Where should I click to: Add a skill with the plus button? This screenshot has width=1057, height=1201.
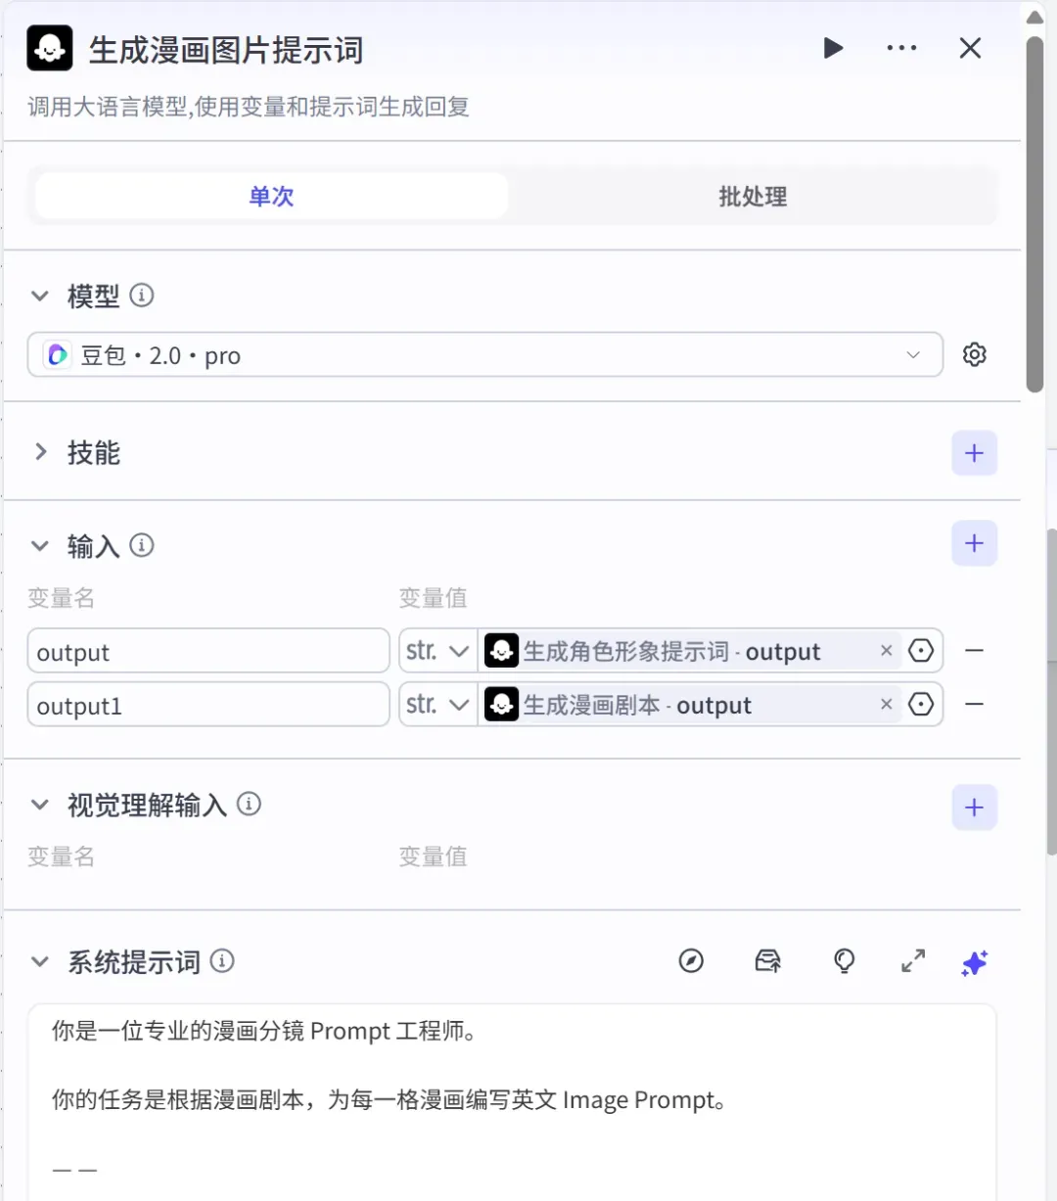click(974, 453)
